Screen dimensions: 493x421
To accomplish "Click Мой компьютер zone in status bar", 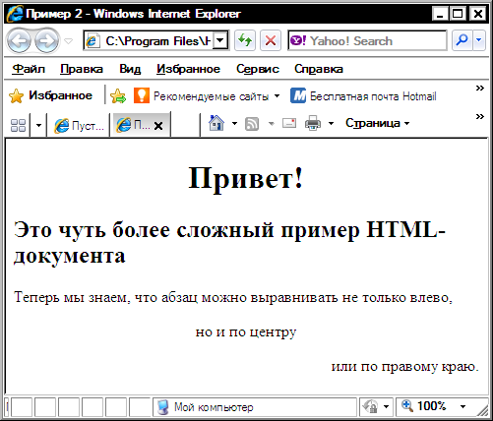I will 255,407.
